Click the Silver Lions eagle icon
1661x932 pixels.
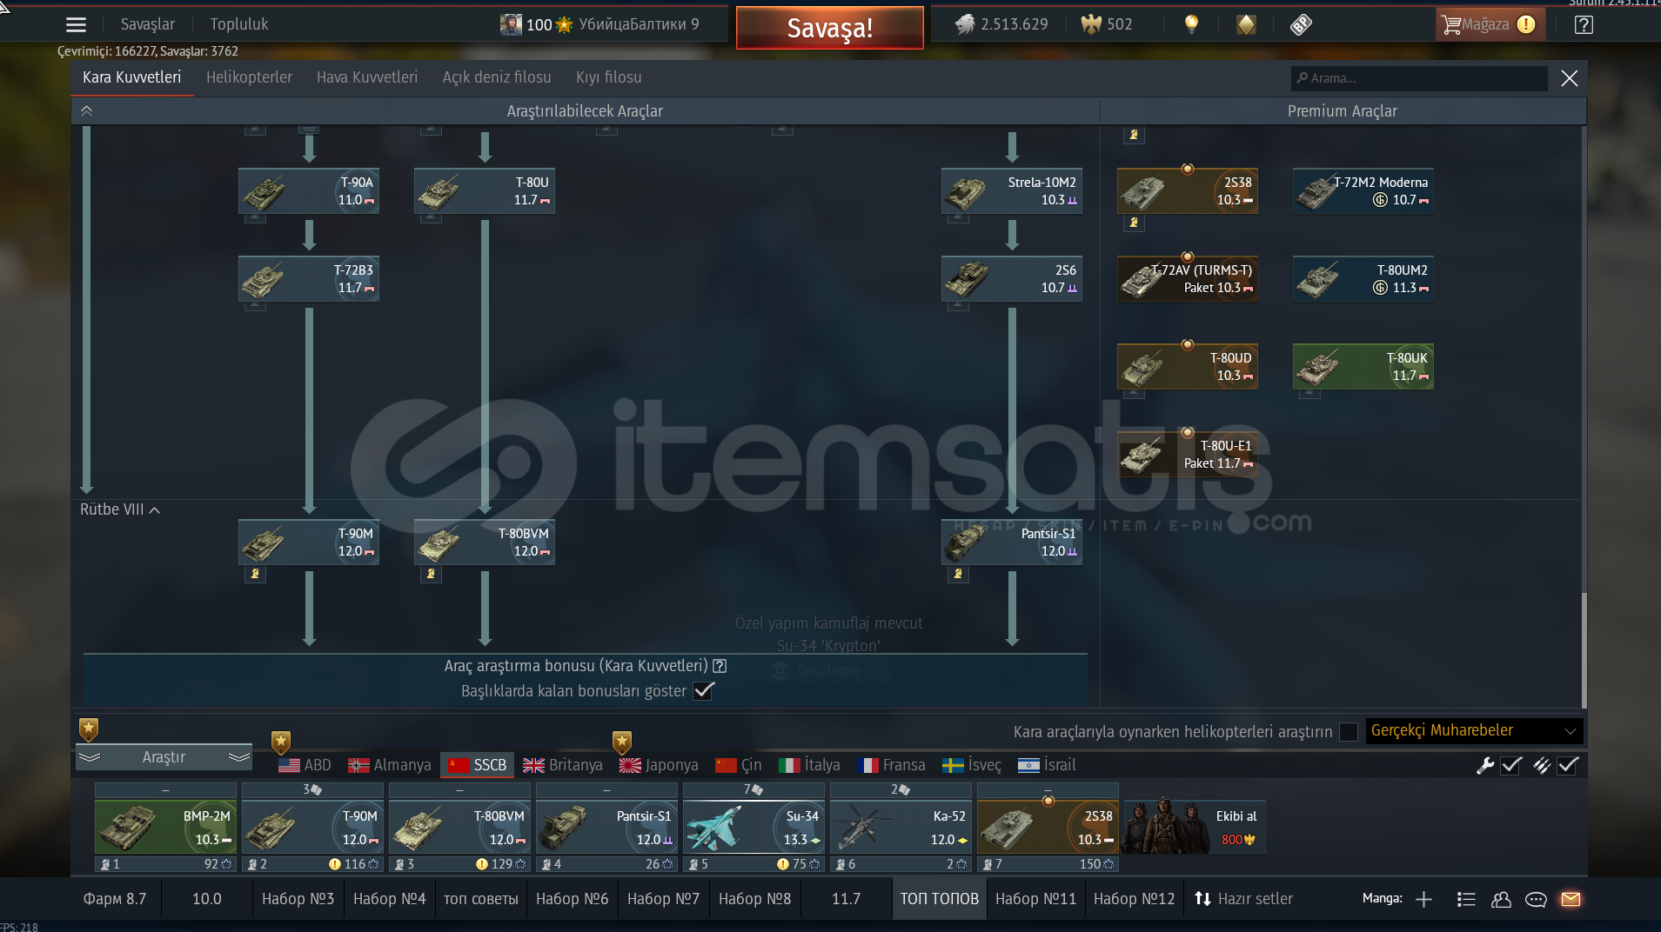click(x=965, y=24)
